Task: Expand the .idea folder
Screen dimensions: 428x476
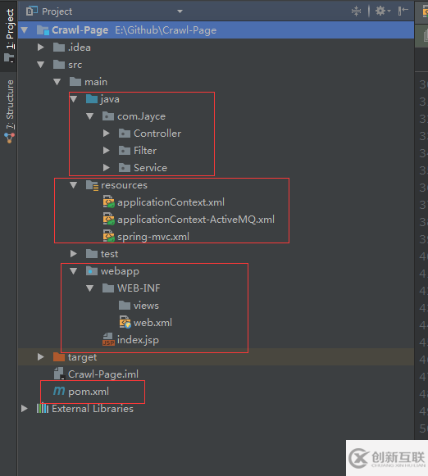Action: click(40, 48)
